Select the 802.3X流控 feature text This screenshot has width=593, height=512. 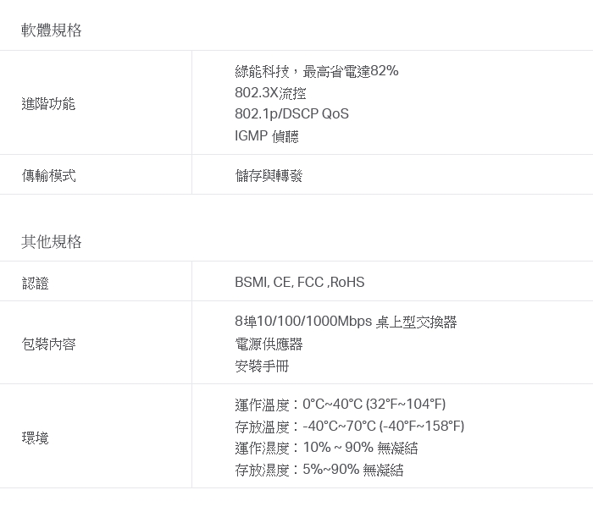[270, 93]
